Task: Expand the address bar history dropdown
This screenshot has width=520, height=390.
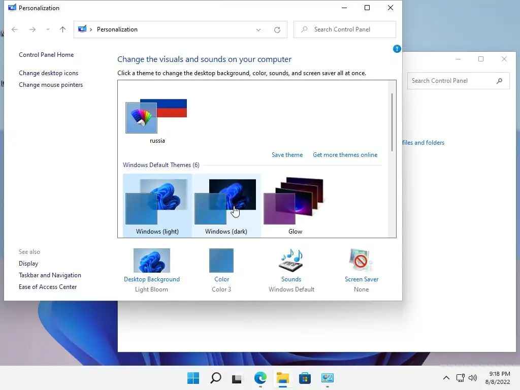Action: [x=258, y=30]
